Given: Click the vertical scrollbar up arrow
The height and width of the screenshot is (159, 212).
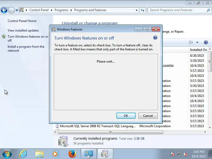Looking at the screenshot, I should tap(210, 49).
